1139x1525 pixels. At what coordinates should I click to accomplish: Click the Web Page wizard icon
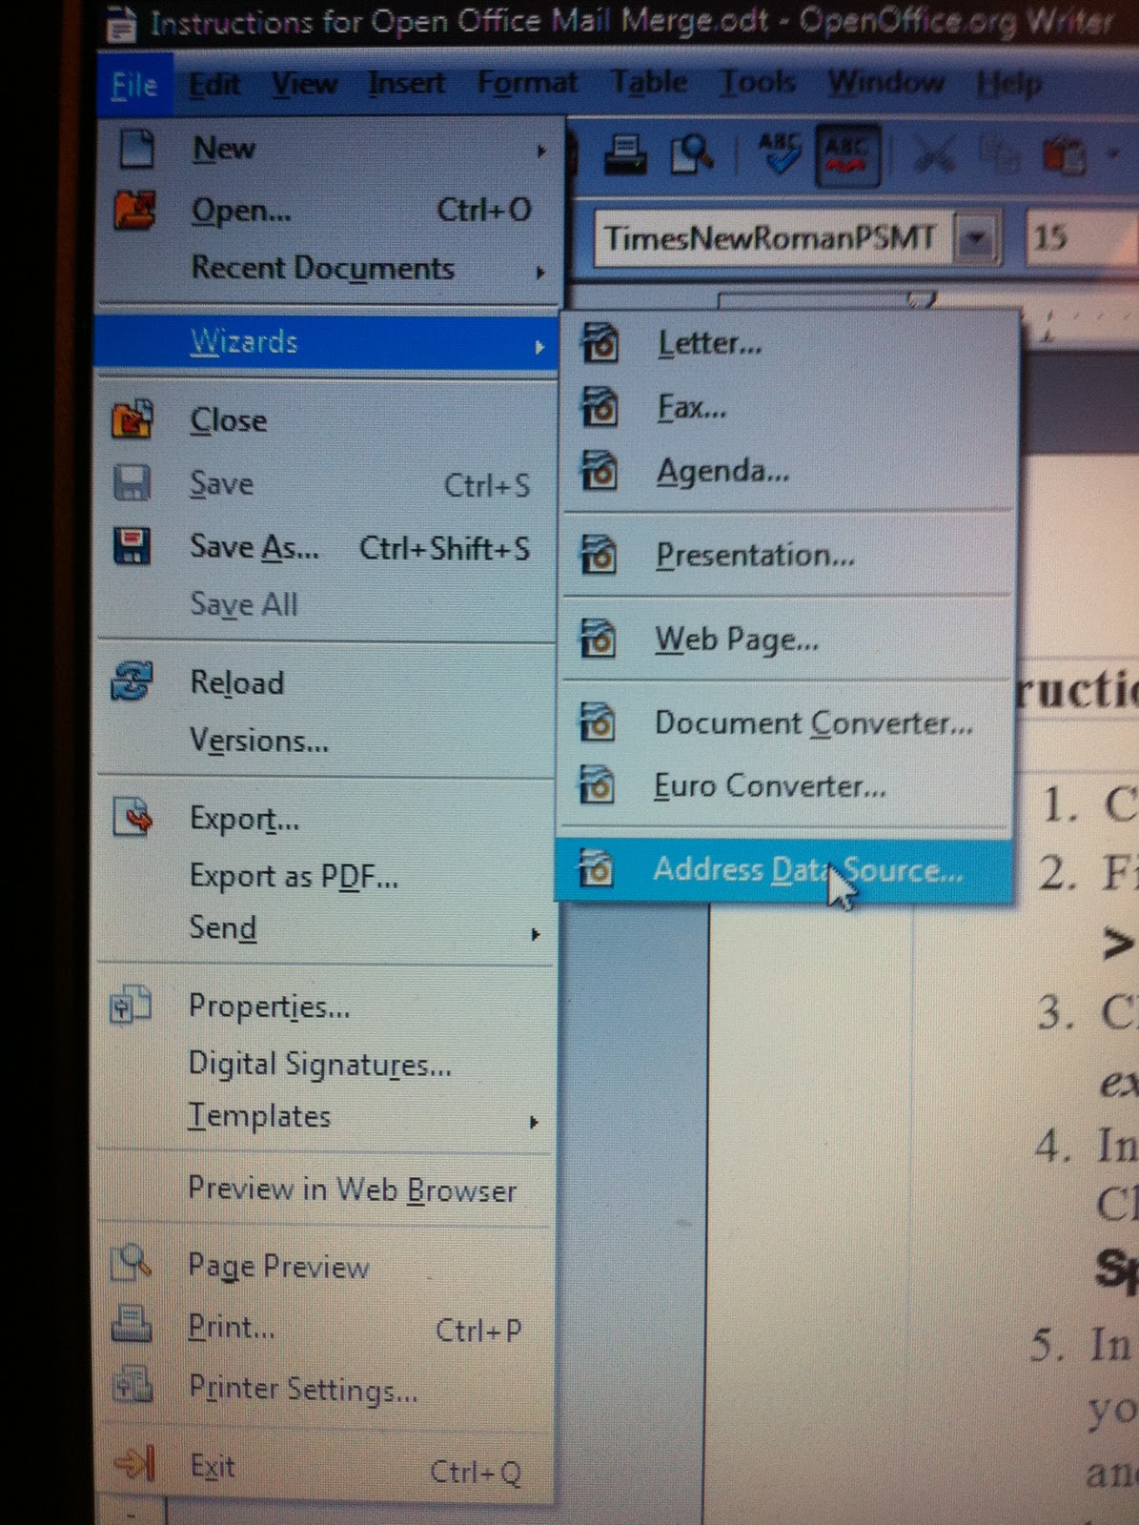click(598, 639)
